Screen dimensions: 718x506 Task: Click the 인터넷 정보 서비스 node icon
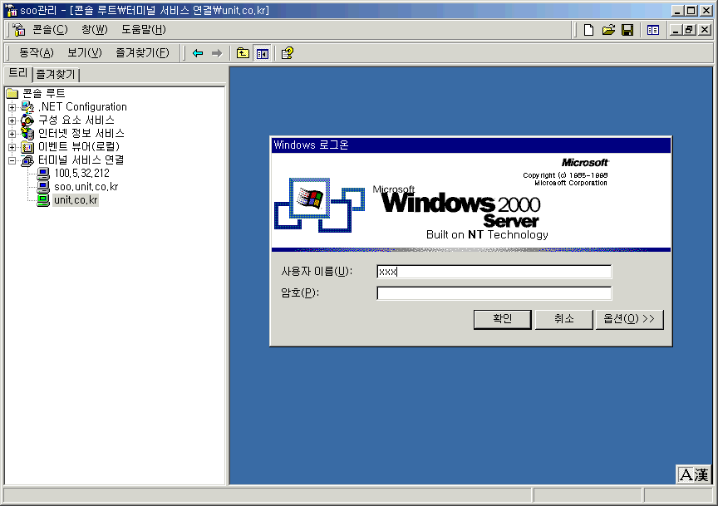tap(27, 134)
